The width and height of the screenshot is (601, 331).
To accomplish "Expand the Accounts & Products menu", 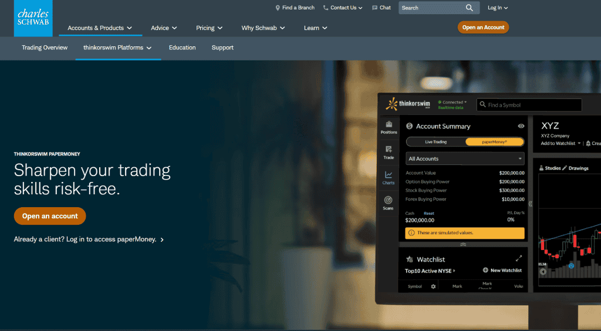I will 100,28.
